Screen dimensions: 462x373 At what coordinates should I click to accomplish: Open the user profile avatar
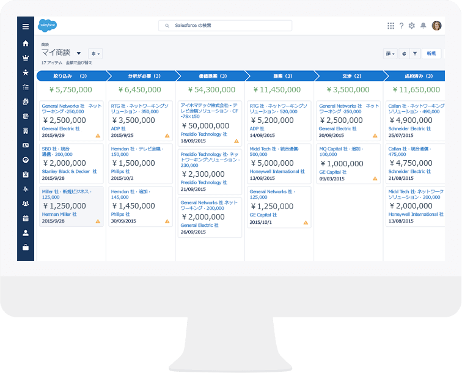tap(436, 26)
